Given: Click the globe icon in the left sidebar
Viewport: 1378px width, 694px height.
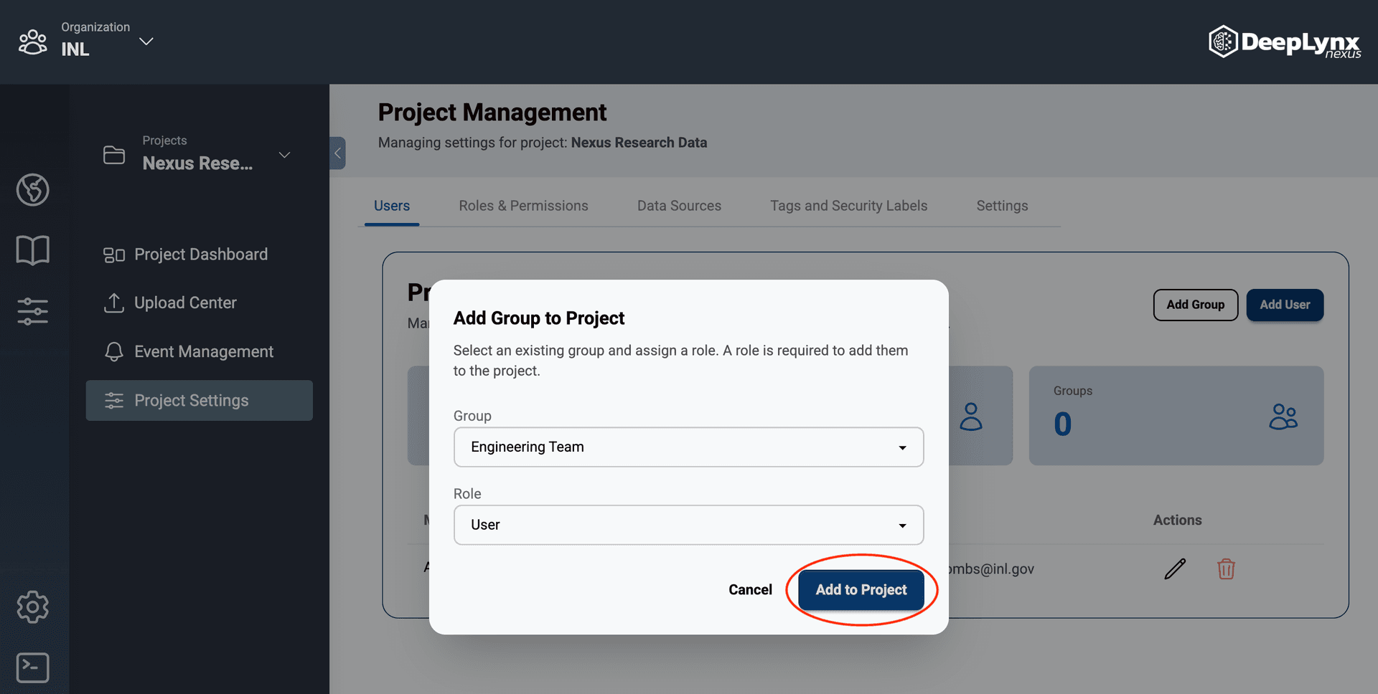Looking at the screenshot, I should [x=32, y=190].
